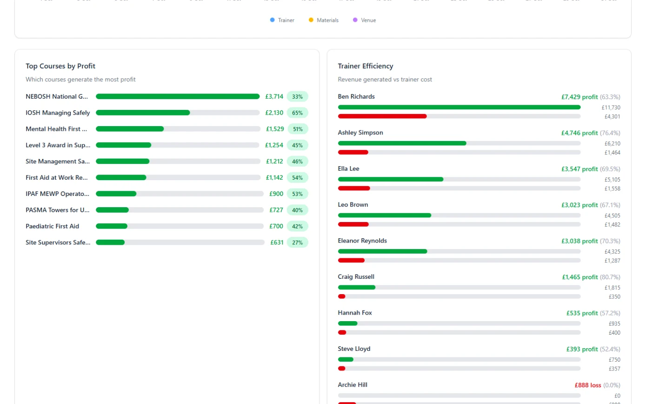This screenshot has width=646, height=404.
Task: Select the "£1,465 profit" figure for Craig Russell
Action: click(x=580, y=277)
